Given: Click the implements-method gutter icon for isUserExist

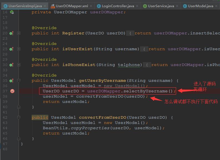Looking at the screenshot, I should 11,49.
